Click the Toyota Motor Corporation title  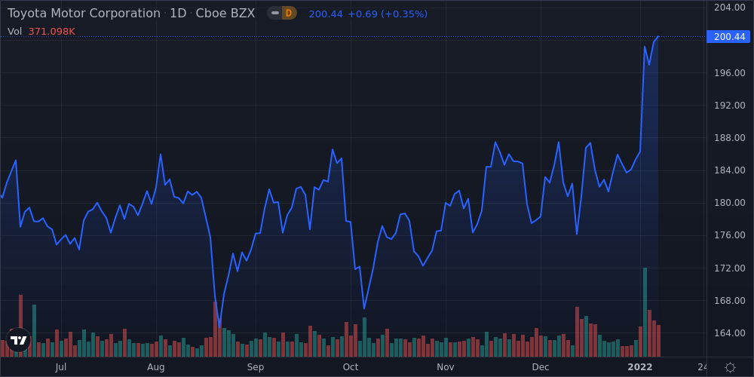point(84,14)
